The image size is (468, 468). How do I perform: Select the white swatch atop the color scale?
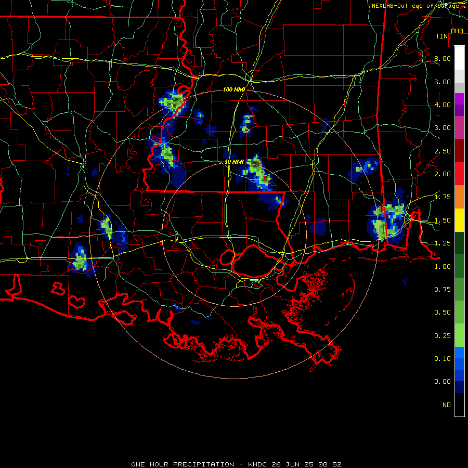(459, 58)
